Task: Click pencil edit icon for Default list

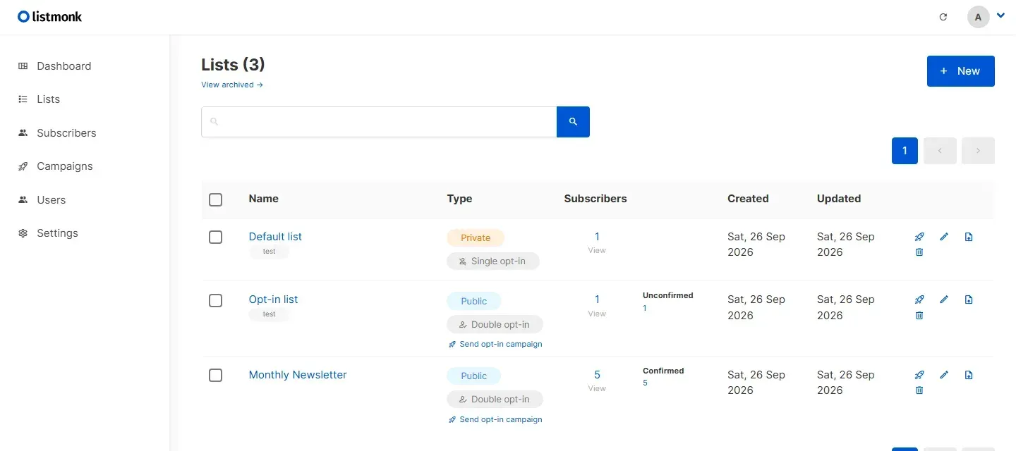Action: (x=944, y=237)
